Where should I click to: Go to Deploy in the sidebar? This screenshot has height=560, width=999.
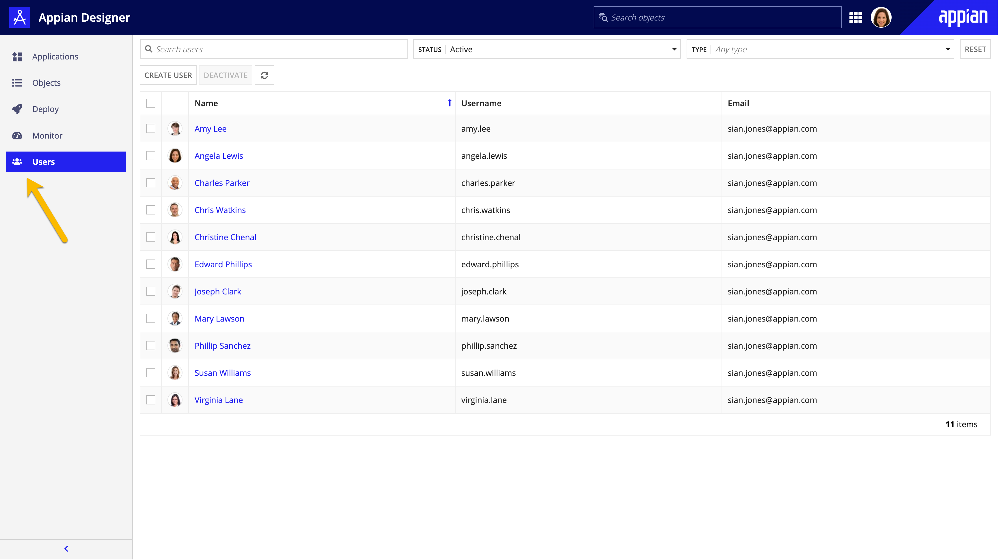66,109
